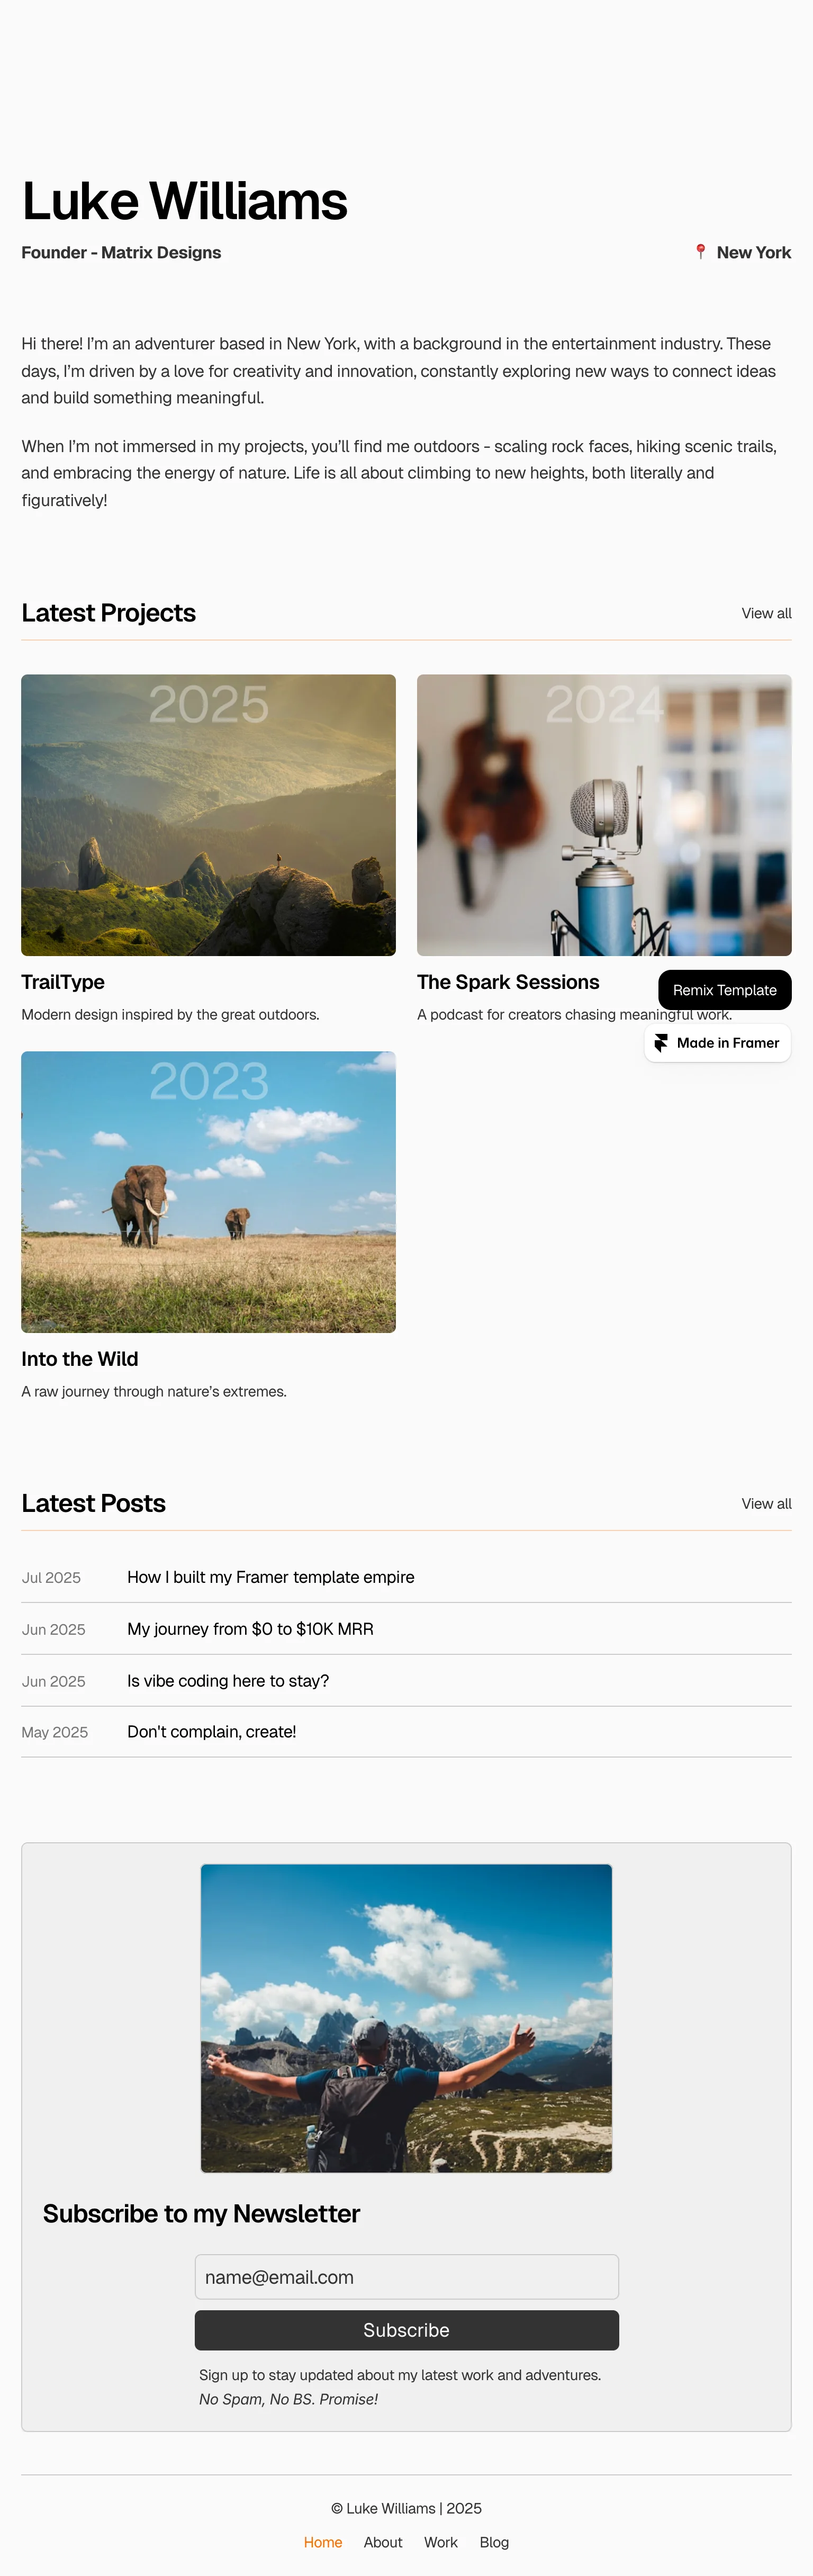The width and height of the screenshot is (813, 2576).
Task: View all Latest Projects
Action: coord(766,613)
